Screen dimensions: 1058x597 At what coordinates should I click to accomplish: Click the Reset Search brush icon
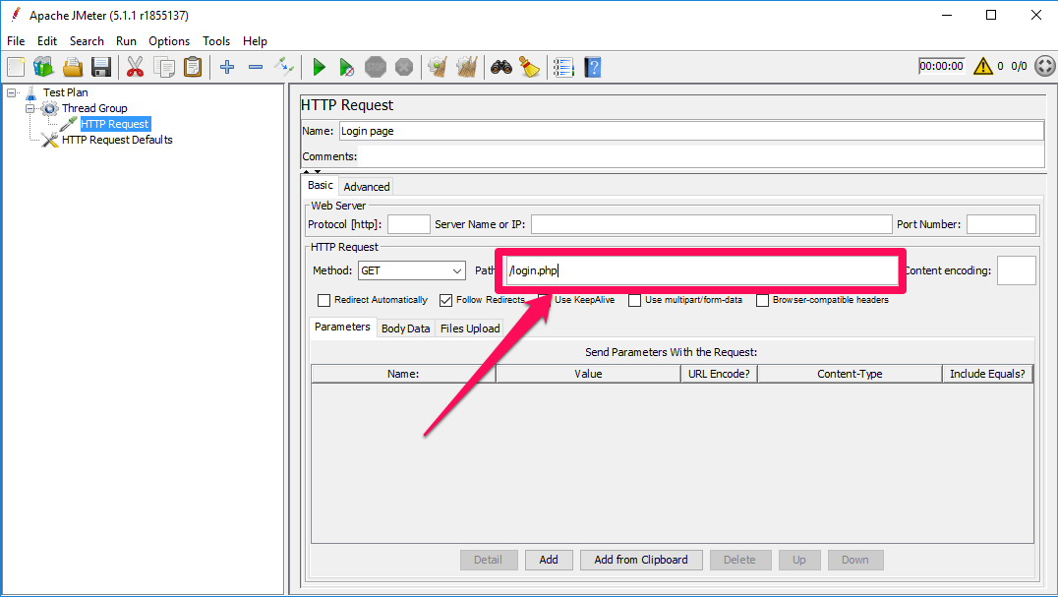(530, 67)
